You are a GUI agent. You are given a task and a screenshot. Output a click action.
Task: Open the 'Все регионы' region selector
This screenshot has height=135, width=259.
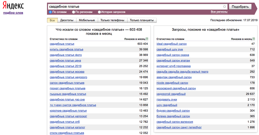click(219, 12)
